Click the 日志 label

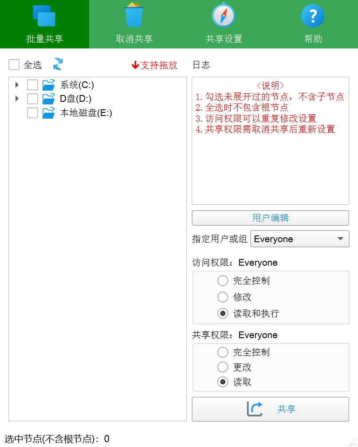201,65
